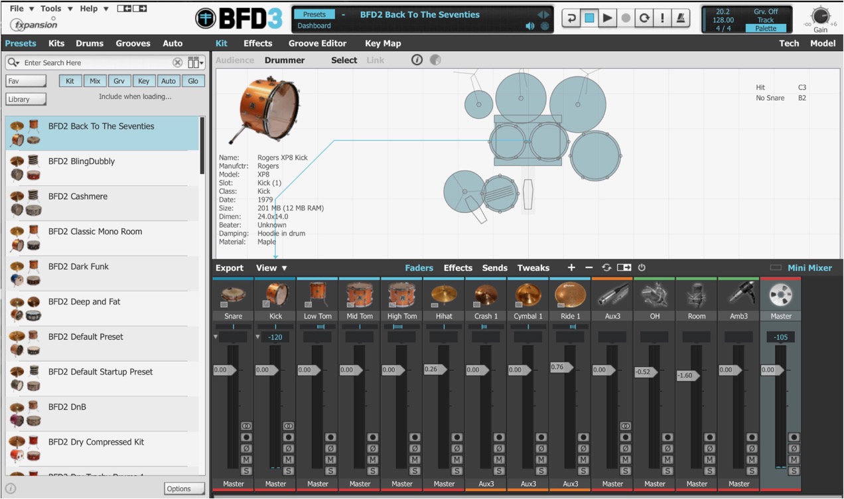
Task: Toggle the metronome icon
Action: coord(680,18)
